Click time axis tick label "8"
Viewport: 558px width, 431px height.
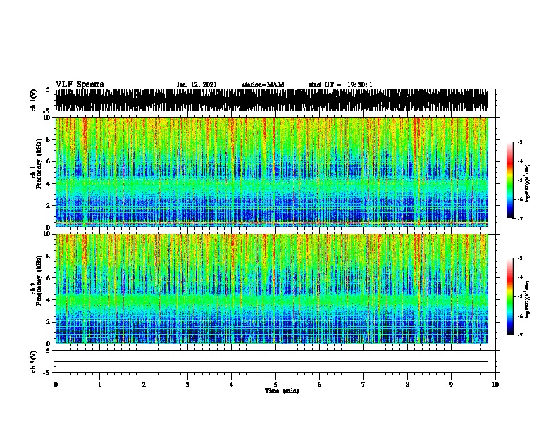(407, 384)
